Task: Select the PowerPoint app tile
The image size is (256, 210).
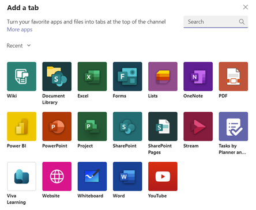Action: [57, 127]
